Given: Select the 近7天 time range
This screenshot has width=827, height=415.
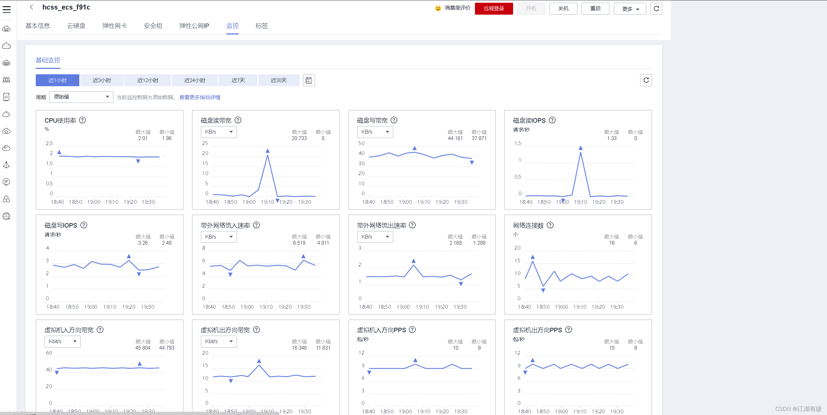Looking at the screenshot, I should pos(238,80).
